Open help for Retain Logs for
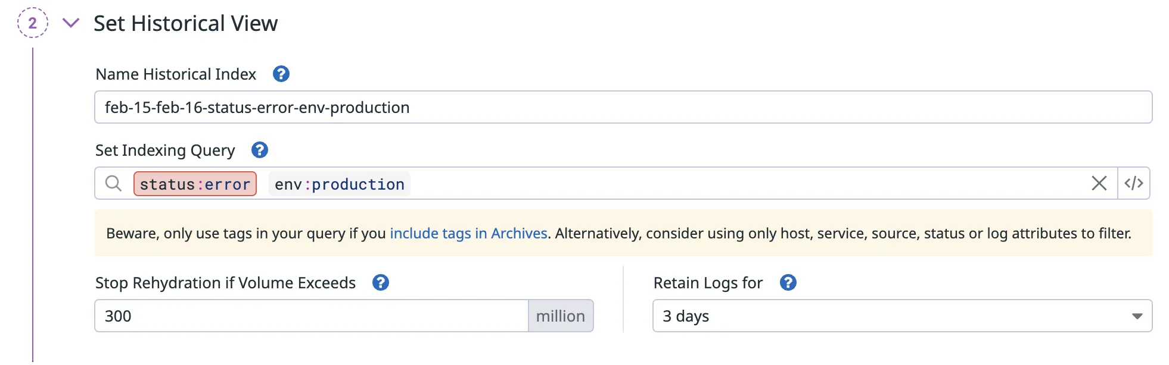Screen dimensions: 1169x365 [x=788, y=283]
